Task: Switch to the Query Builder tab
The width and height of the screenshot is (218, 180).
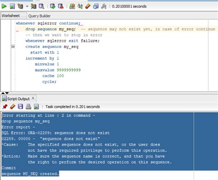Action: 40,16
